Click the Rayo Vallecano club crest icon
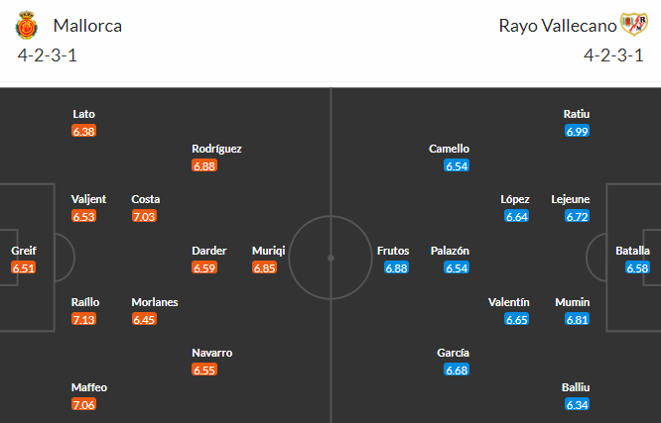Image resolution: width=661 pixels, height=423 pixels. [x=634, y=24]
